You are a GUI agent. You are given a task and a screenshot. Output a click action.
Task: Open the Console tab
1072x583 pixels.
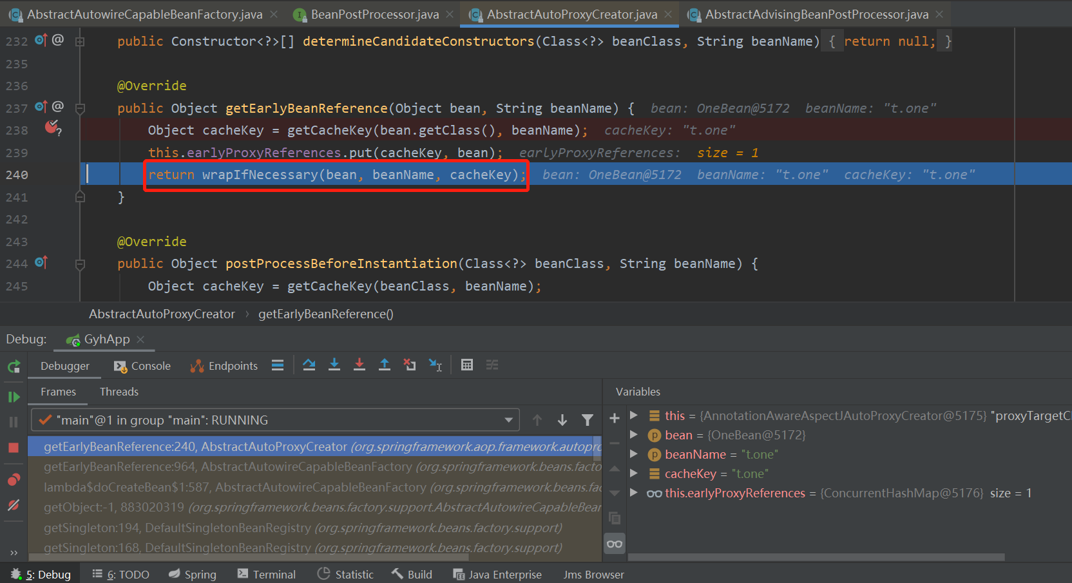[142, 366]
